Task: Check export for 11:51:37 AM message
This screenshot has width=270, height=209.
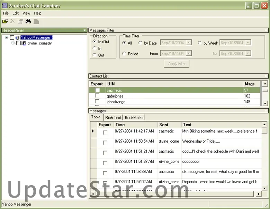Action: tap(105, 163)
